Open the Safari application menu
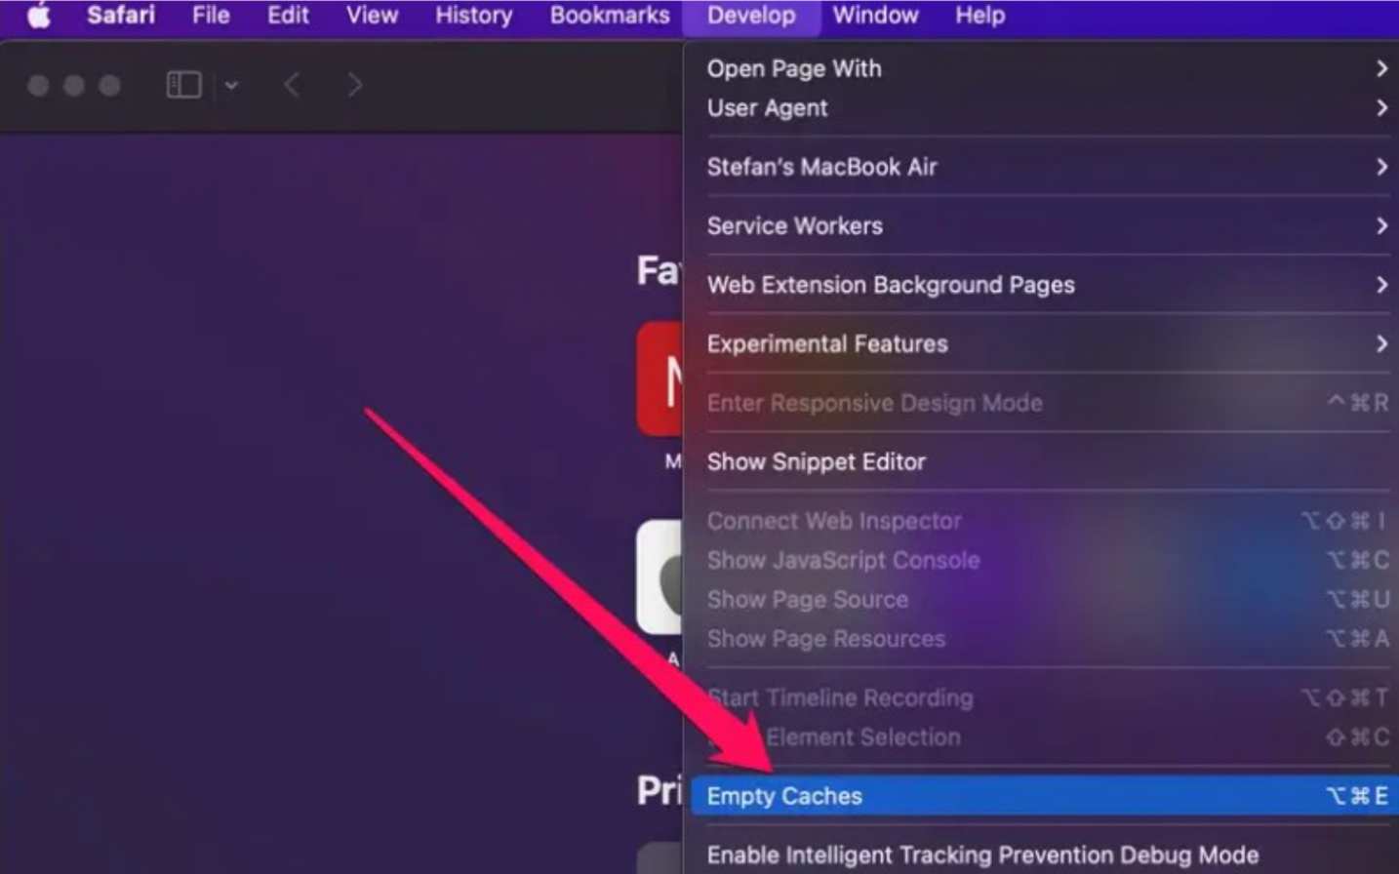The height and width of the screenshot is (874, 1399). pos(120,16)
